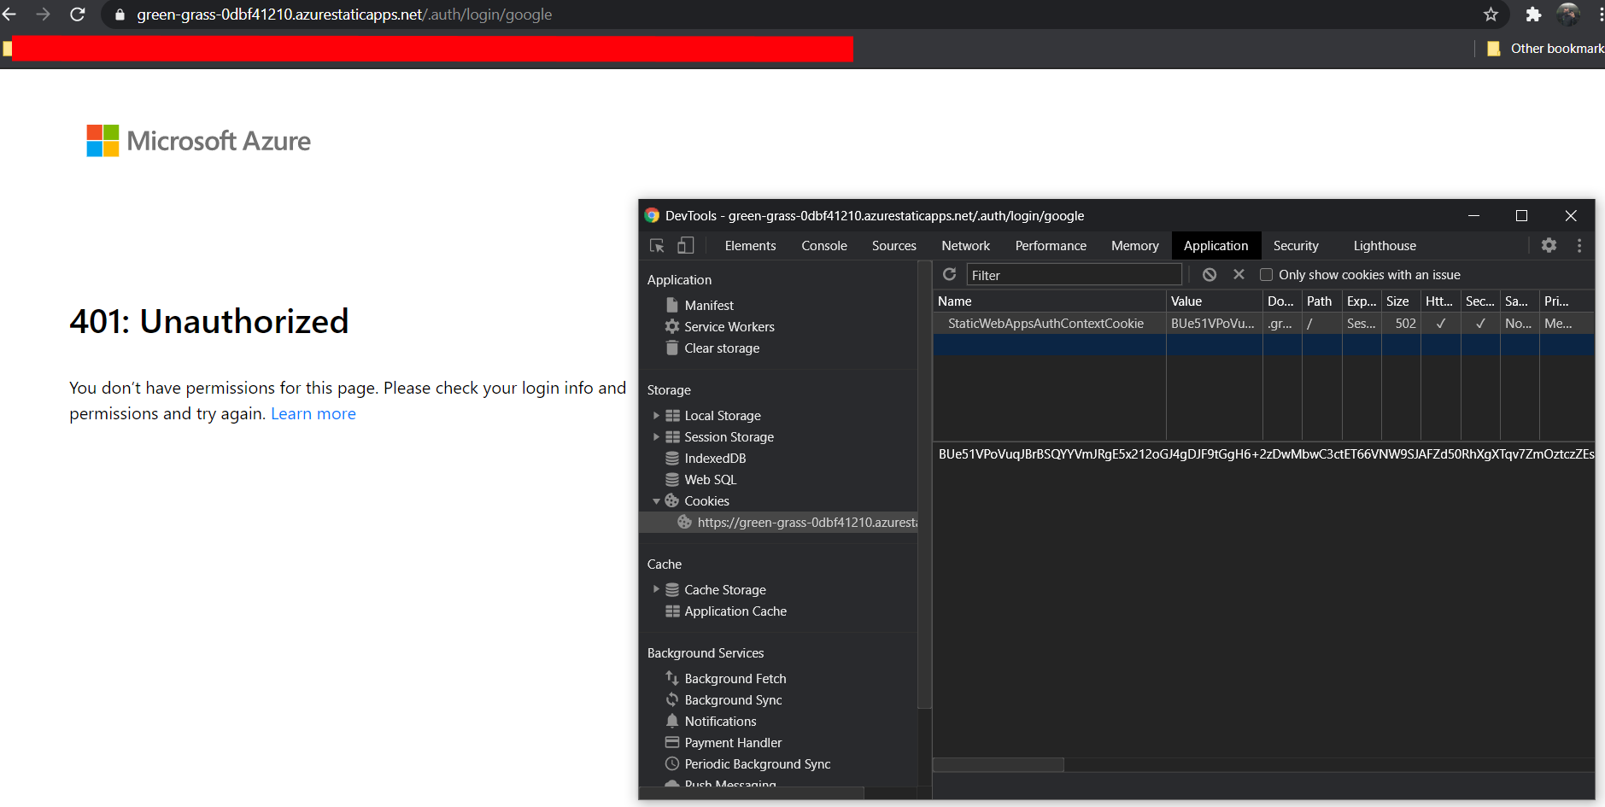Image resolution: width=1605 pixels, height=807 pixels.
Task: Open DevTools settings gear
Action: [x=1549, y=245]
